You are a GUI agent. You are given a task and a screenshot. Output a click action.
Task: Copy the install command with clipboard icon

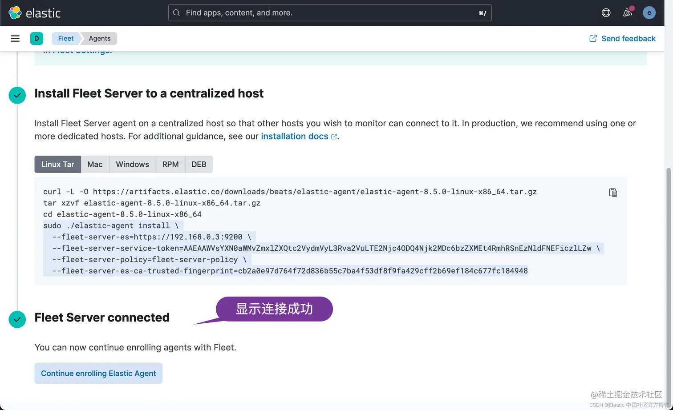pyautogui.click(x=613, y=192)
